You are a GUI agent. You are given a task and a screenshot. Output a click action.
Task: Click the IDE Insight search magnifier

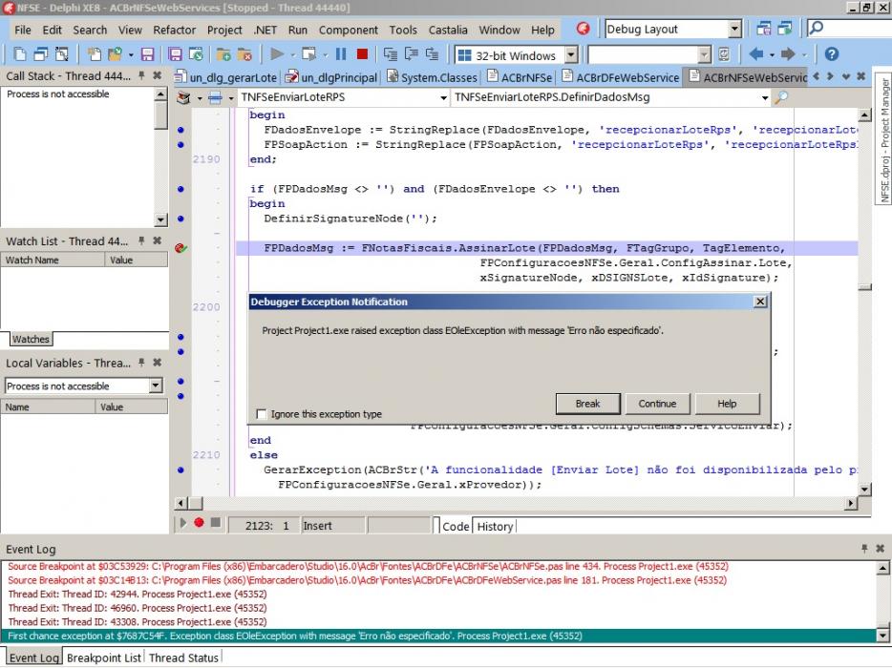click(816, 28)
